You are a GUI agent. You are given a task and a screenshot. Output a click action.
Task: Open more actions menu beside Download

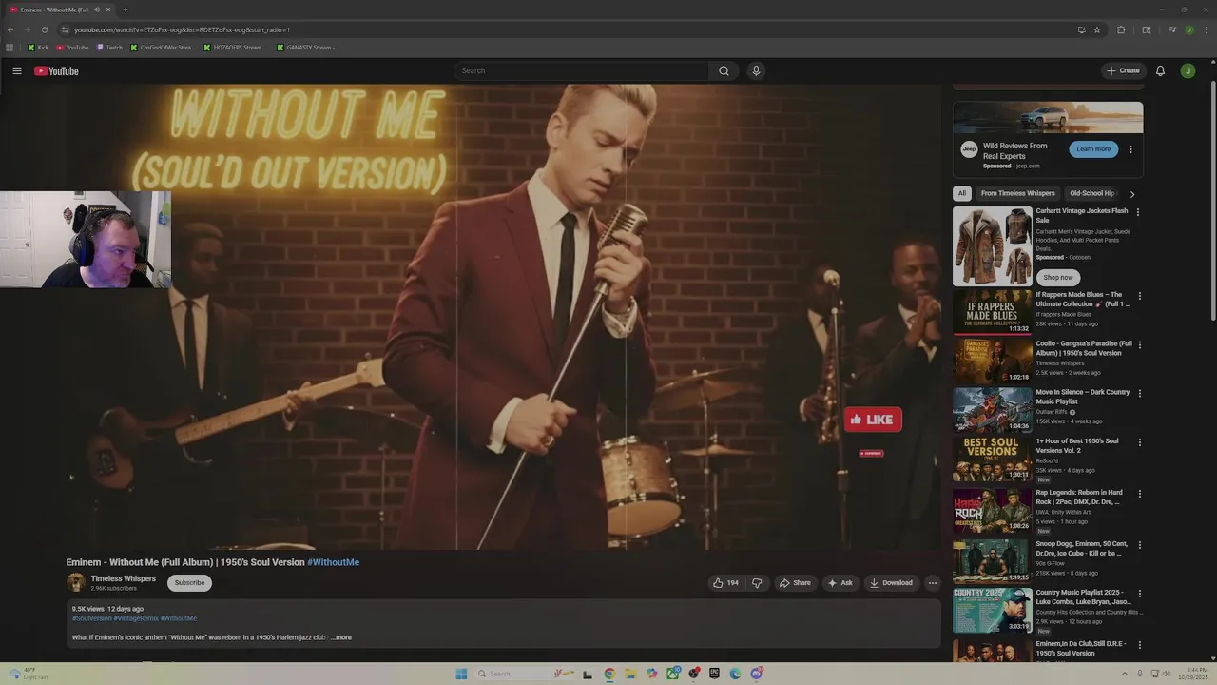(x=933, y=583)
